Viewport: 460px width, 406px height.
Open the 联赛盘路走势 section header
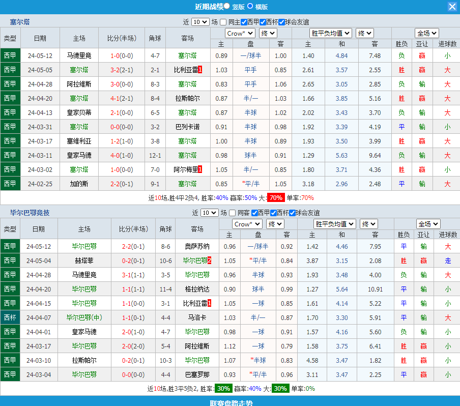pyautogui.click(x=230, y=402)
